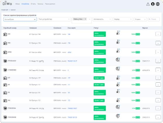Screen dimensions: 163x123
Task: Click radar signal icon in row 1719536184
Action: [x=118, y=107]
